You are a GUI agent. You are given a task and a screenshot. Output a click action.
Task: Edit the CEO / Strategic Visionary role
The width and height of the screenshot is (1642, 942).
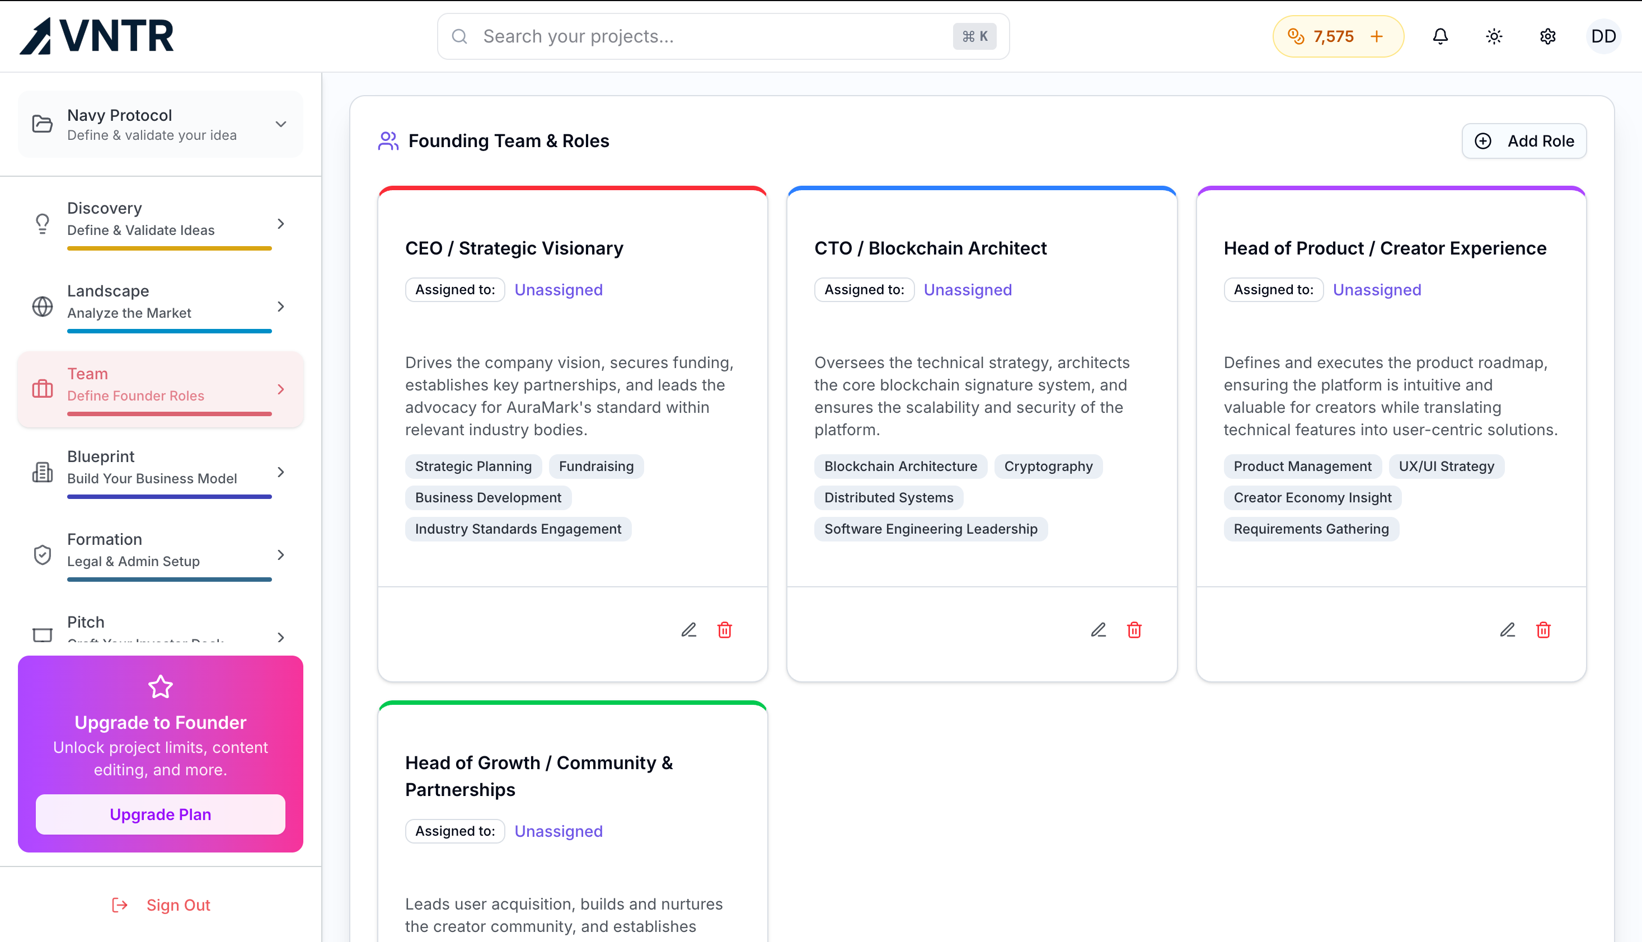pyautogui.click(x=688, y=629)
